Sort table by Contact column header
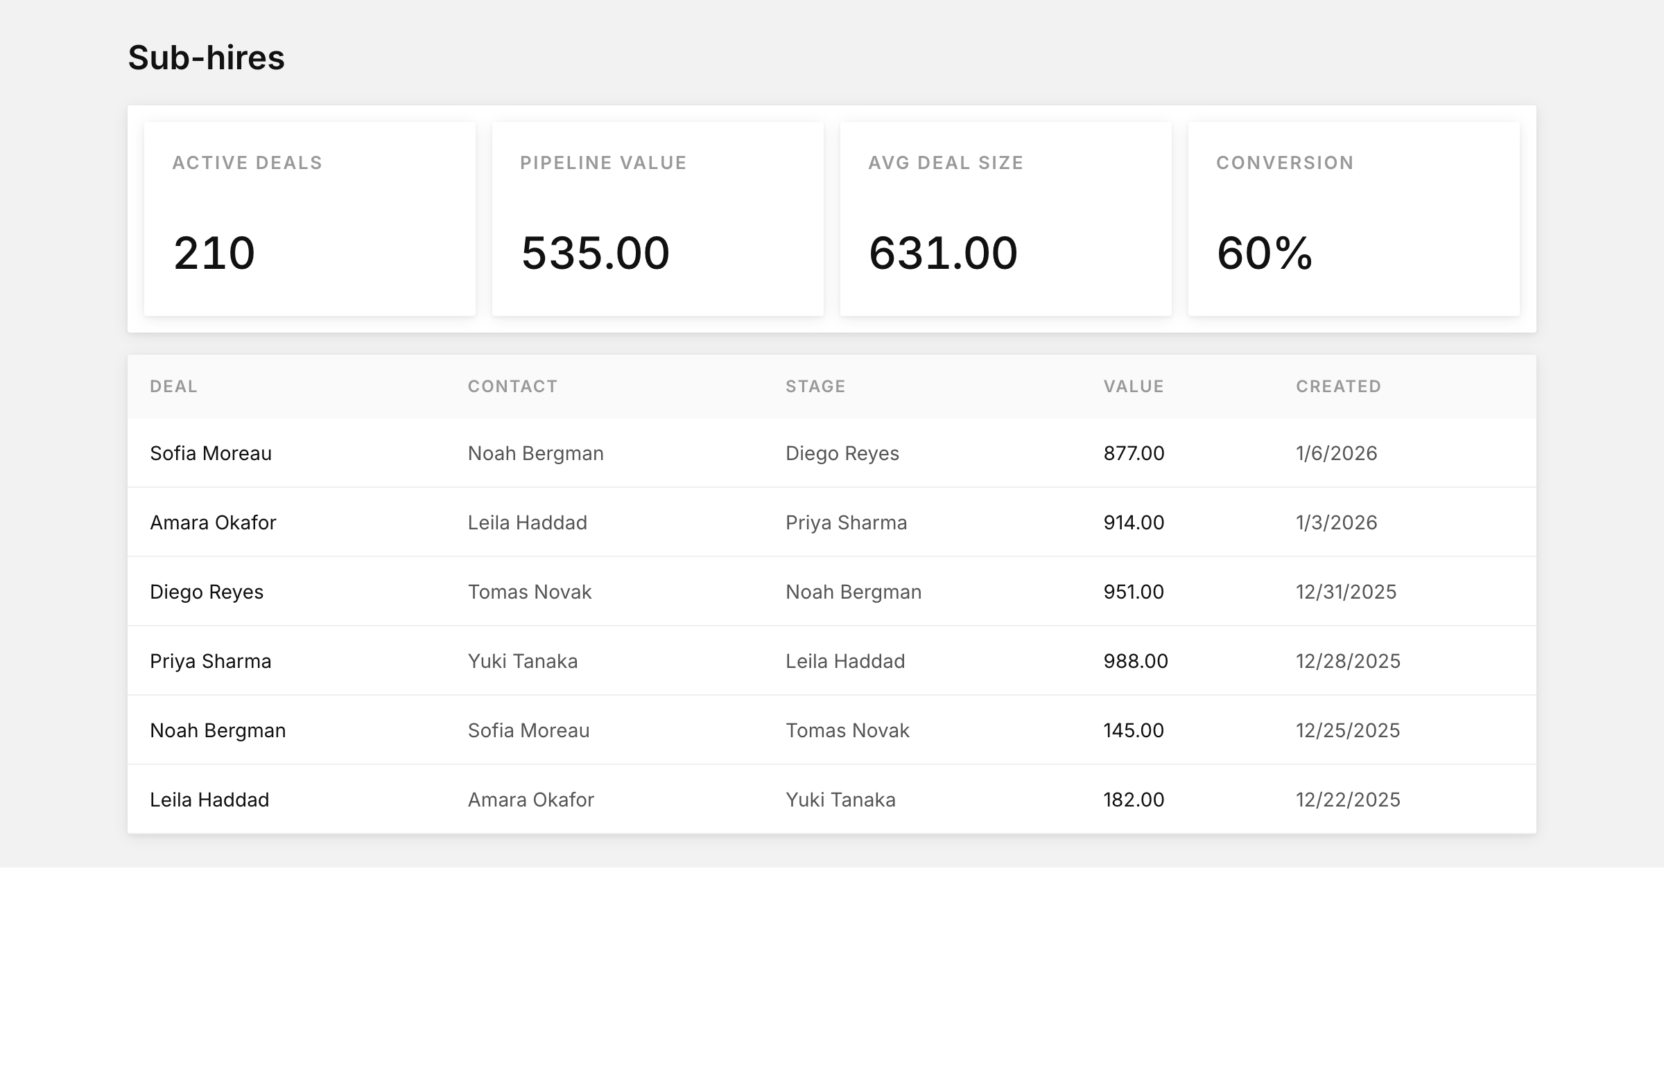This screenshot has width=1664, height=1092. tap(512, 387)
